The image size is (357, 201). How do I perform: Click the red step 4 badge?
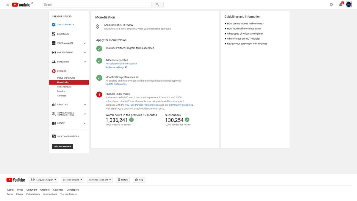99,95
